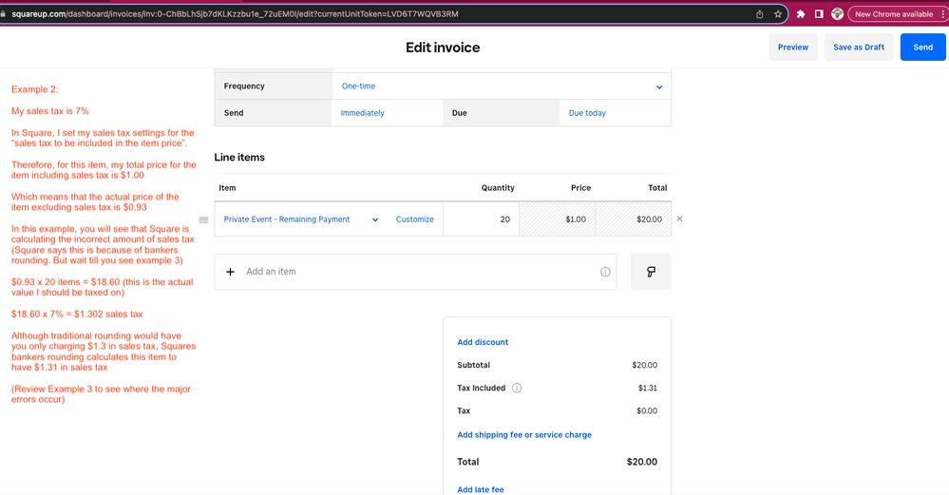
Task: Bookmark page with the star icon
Action: pos(778,14)
